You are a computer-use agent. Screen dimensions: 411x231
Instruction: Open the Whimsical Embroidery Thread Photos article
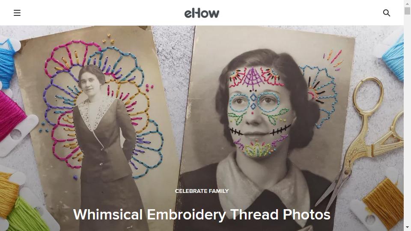pyautogui.click(x=202, y=214)
